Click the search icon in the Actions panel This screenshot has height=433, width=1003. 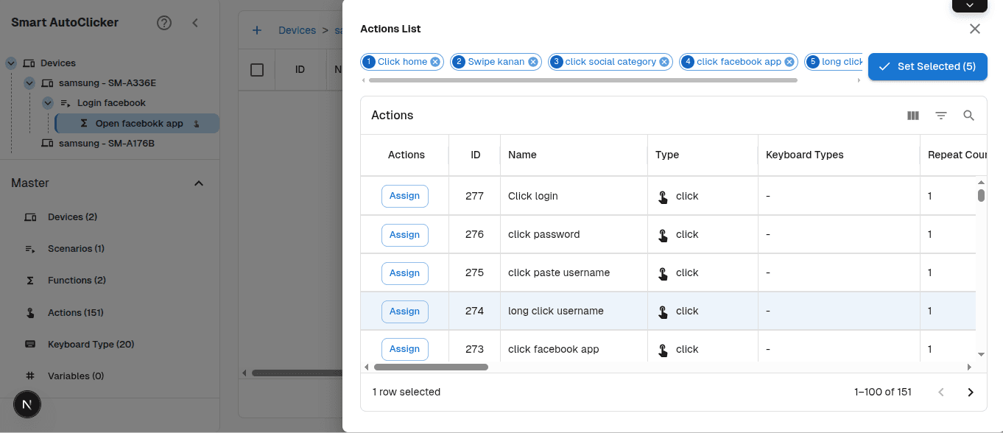[968, 115]
